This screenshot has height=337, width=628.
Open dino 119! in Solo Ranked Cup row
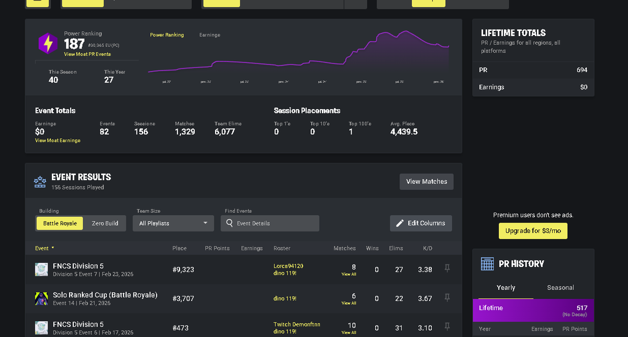[x=285, y=298]
